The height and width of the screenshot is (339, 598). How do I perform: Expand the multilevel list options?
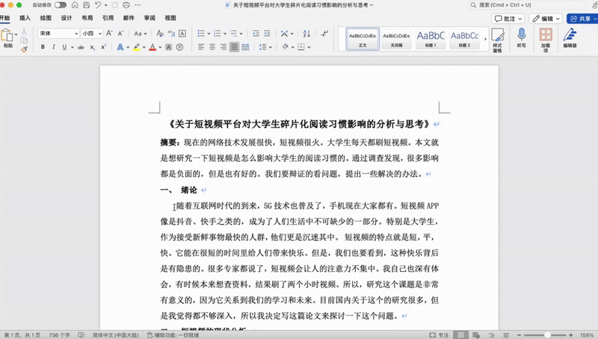[241, 34]
